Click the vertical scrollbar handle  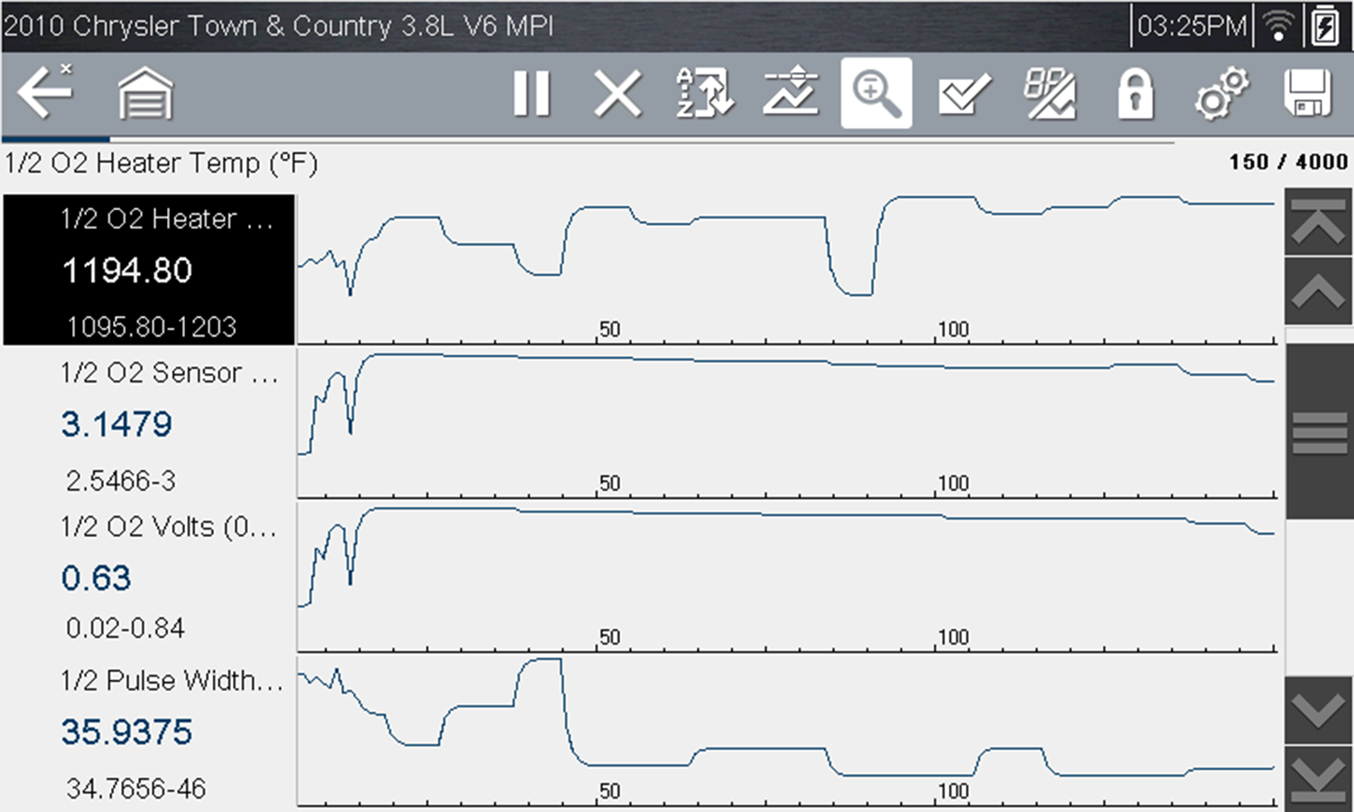[x=1318, y=433]
